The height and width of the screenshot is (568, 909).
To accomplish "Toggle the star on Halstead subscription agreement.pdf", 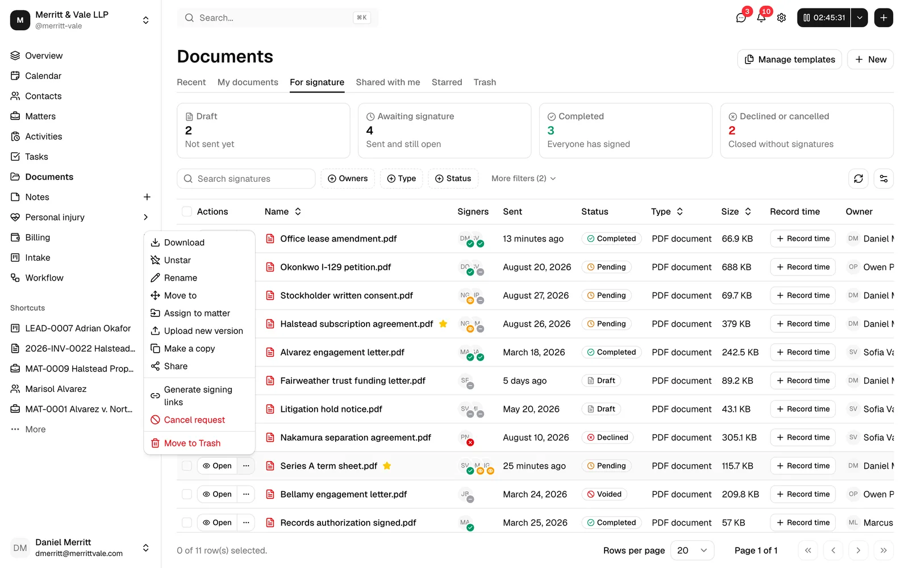I will (x=443, y=324).
